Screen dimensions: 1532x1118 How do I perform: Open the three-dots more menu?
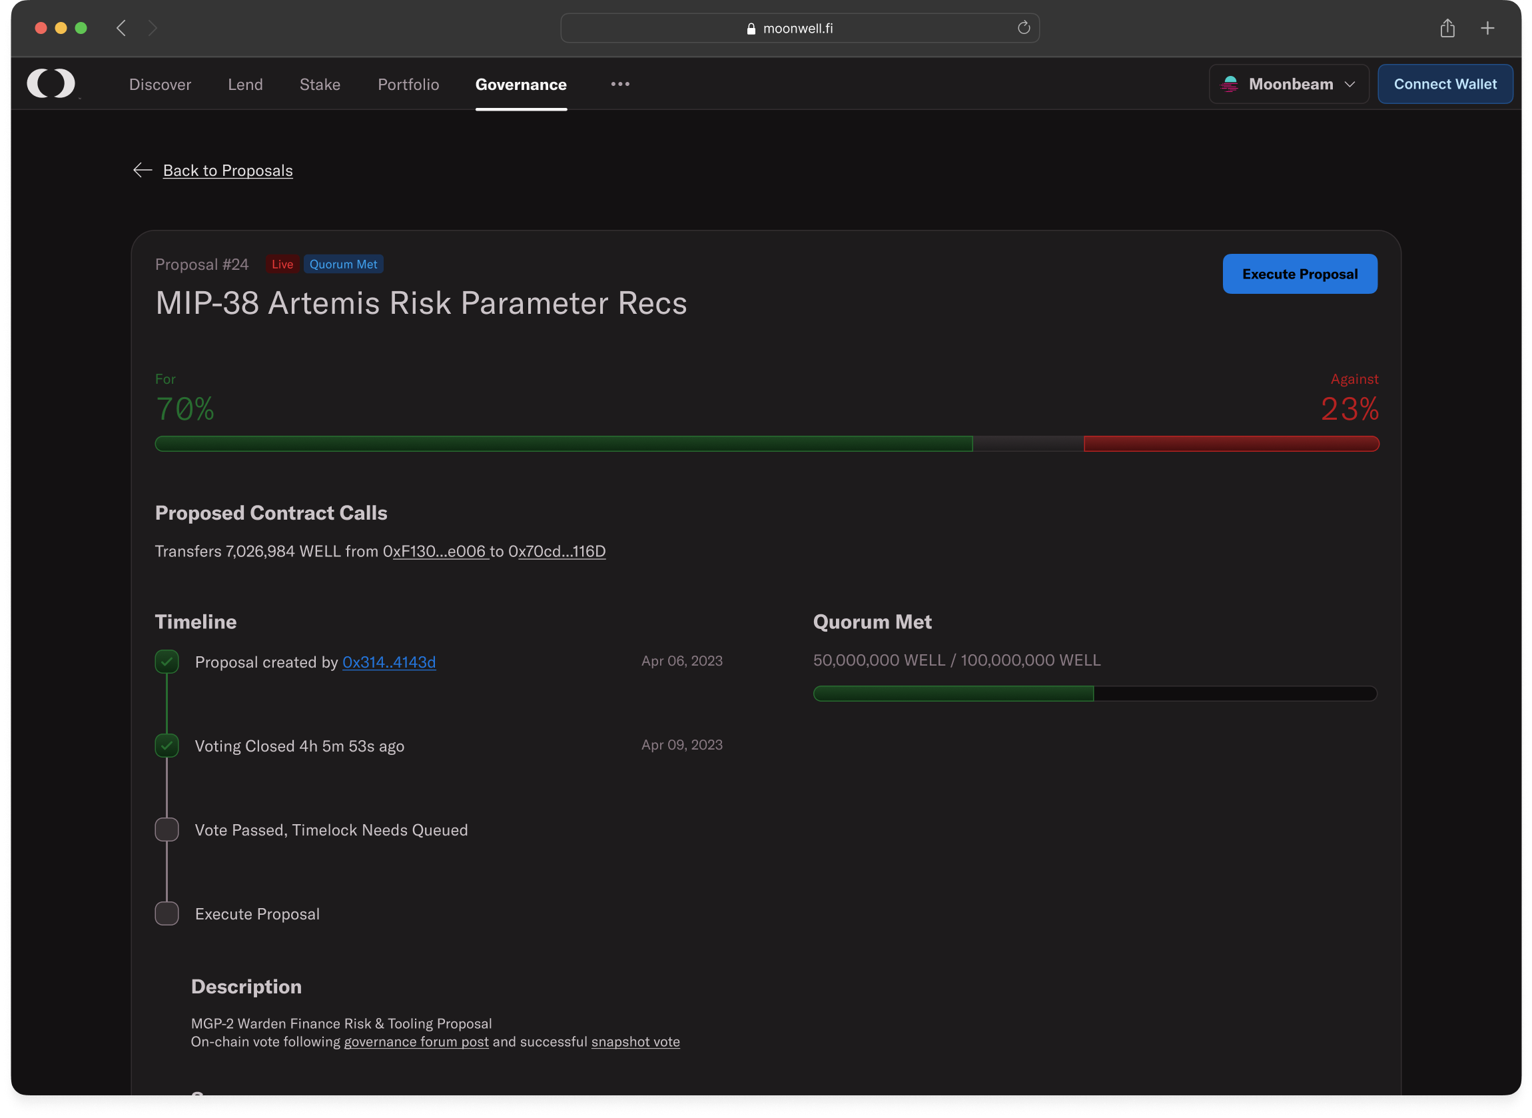coord(619,84)
